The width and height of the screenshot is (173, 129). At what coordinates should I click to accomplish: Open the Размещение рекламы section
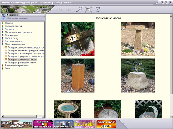pyautogui.click(x=17, y=65)
